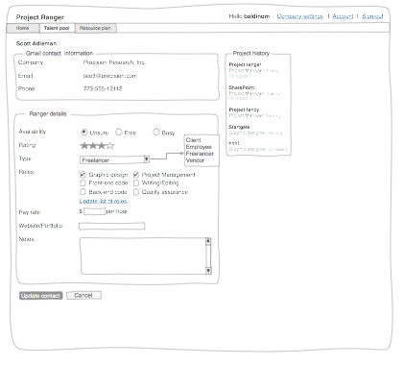The image size is (403, 365).
Task: Open the Home tab
Action: [x=23, y=28]
